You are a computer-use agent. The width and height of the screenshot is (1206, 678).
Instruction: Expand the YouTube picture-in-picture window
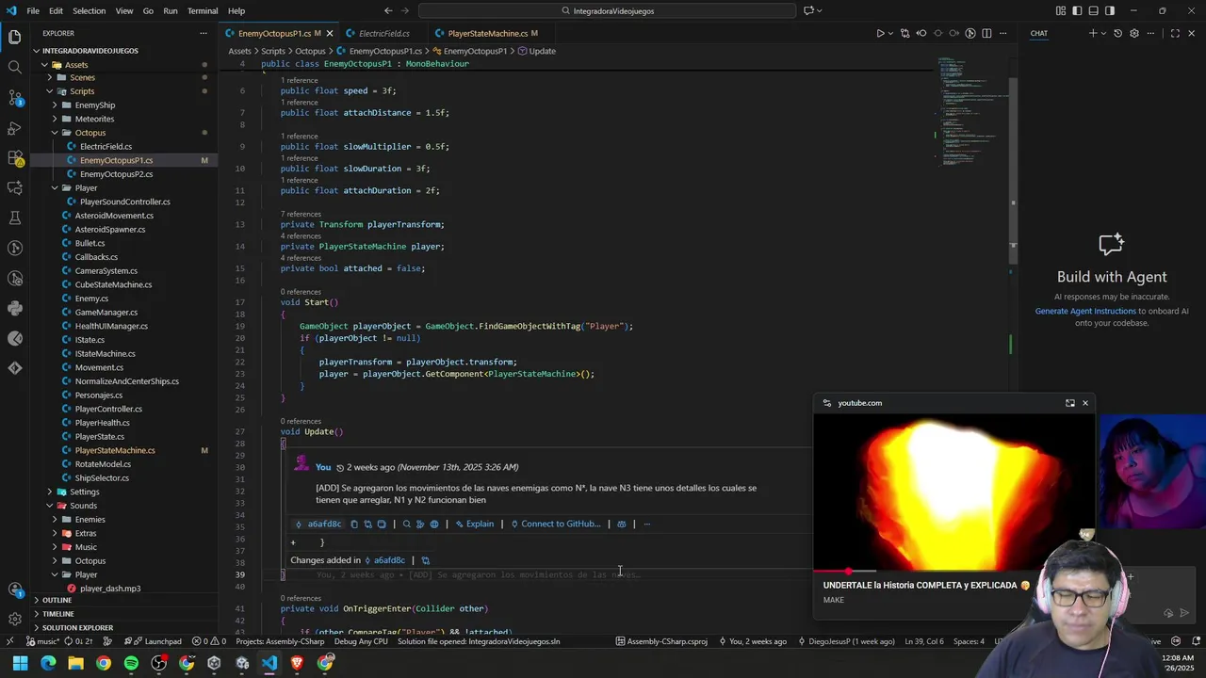click(1069, 403)
